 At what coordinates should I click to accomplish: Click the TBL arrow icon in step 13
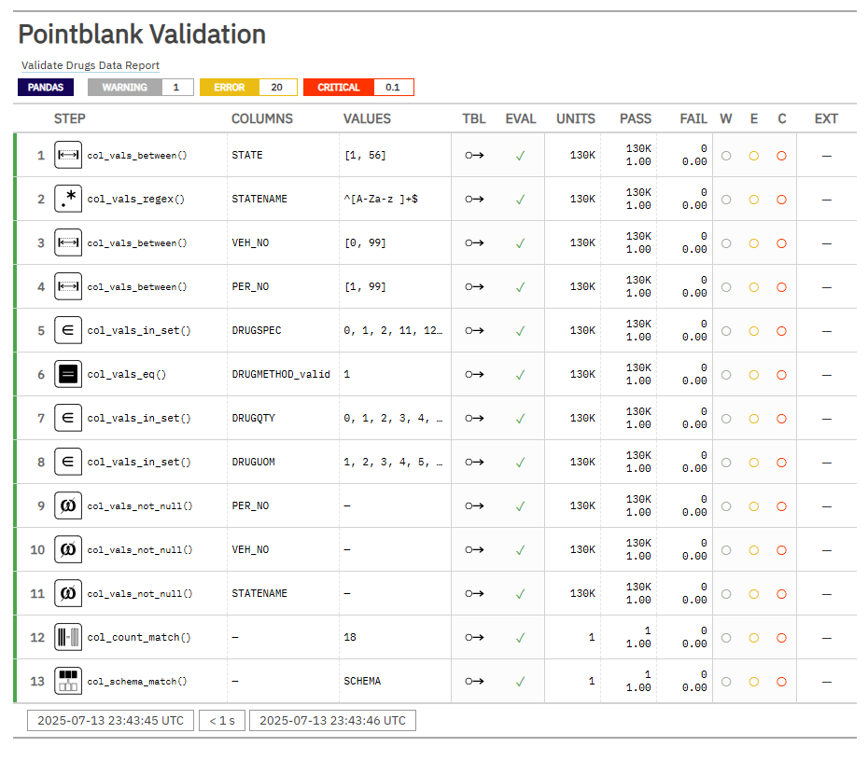click(x=474, y=682)
